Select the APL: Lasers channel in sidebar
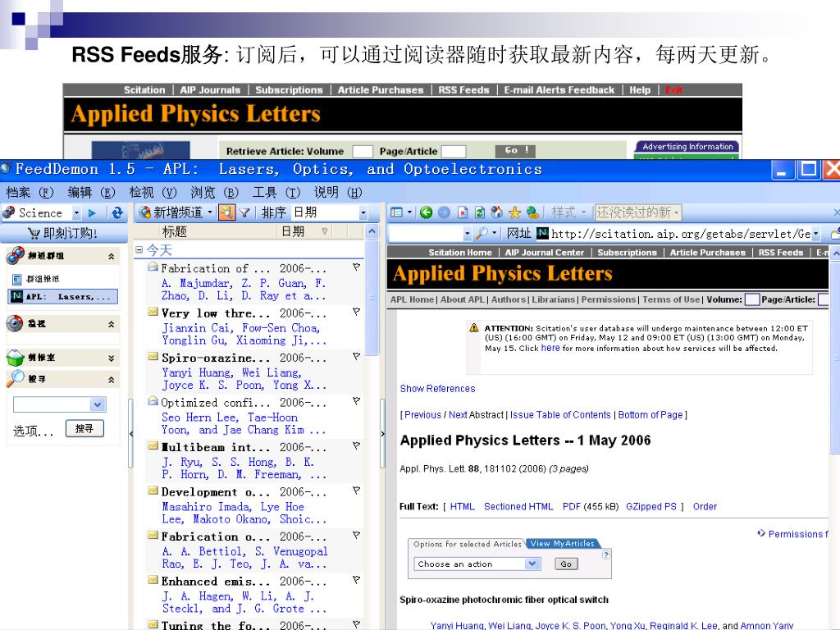 pos(62,297)
